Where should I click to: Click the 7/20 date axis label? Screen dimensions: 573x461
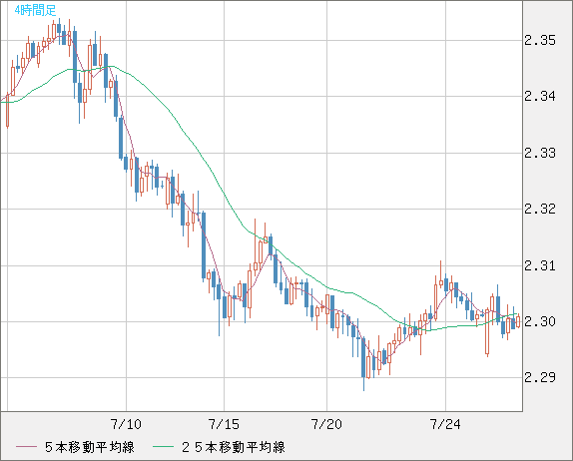pos(326,424)
